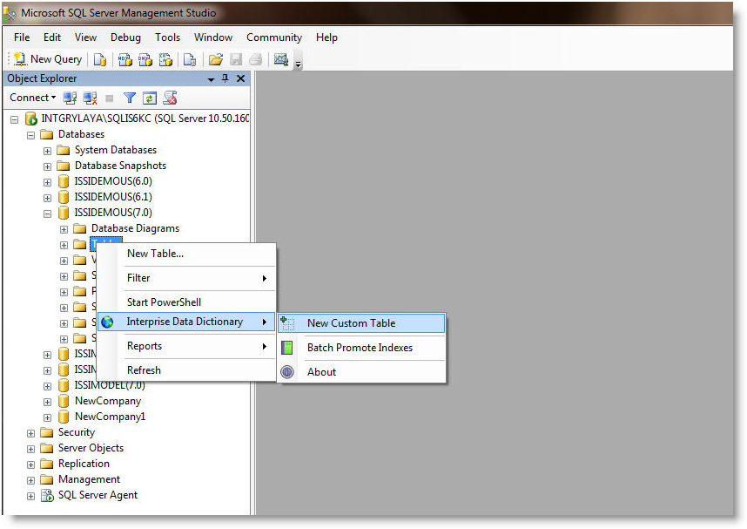Toggle the Object Explorer auto-hide pin
Image resolution: width=747 pixels, height=529 pixels.
click(225, 78)
